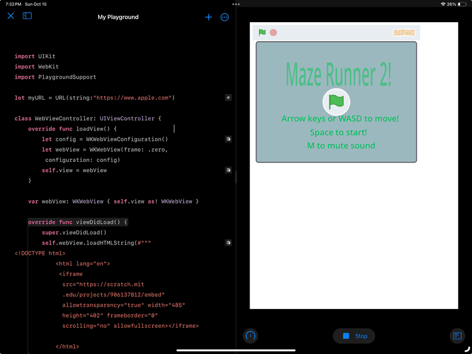This screenshot has width=472, height=354.
Task: Open the Scratch logo link
Action: click(x=404, y=32)
